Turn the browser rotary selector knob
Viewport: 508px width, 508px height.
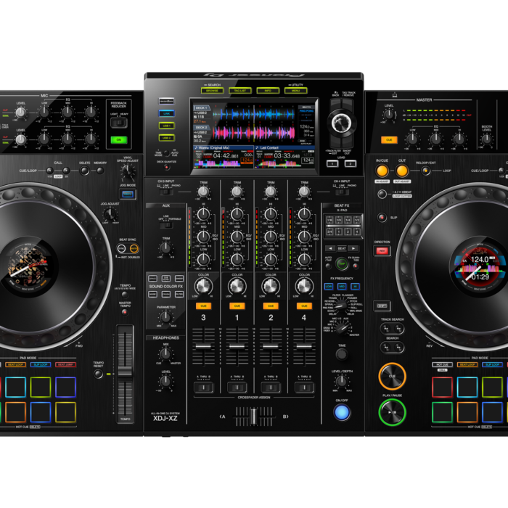pyautogui.click(x=342, y=123)
